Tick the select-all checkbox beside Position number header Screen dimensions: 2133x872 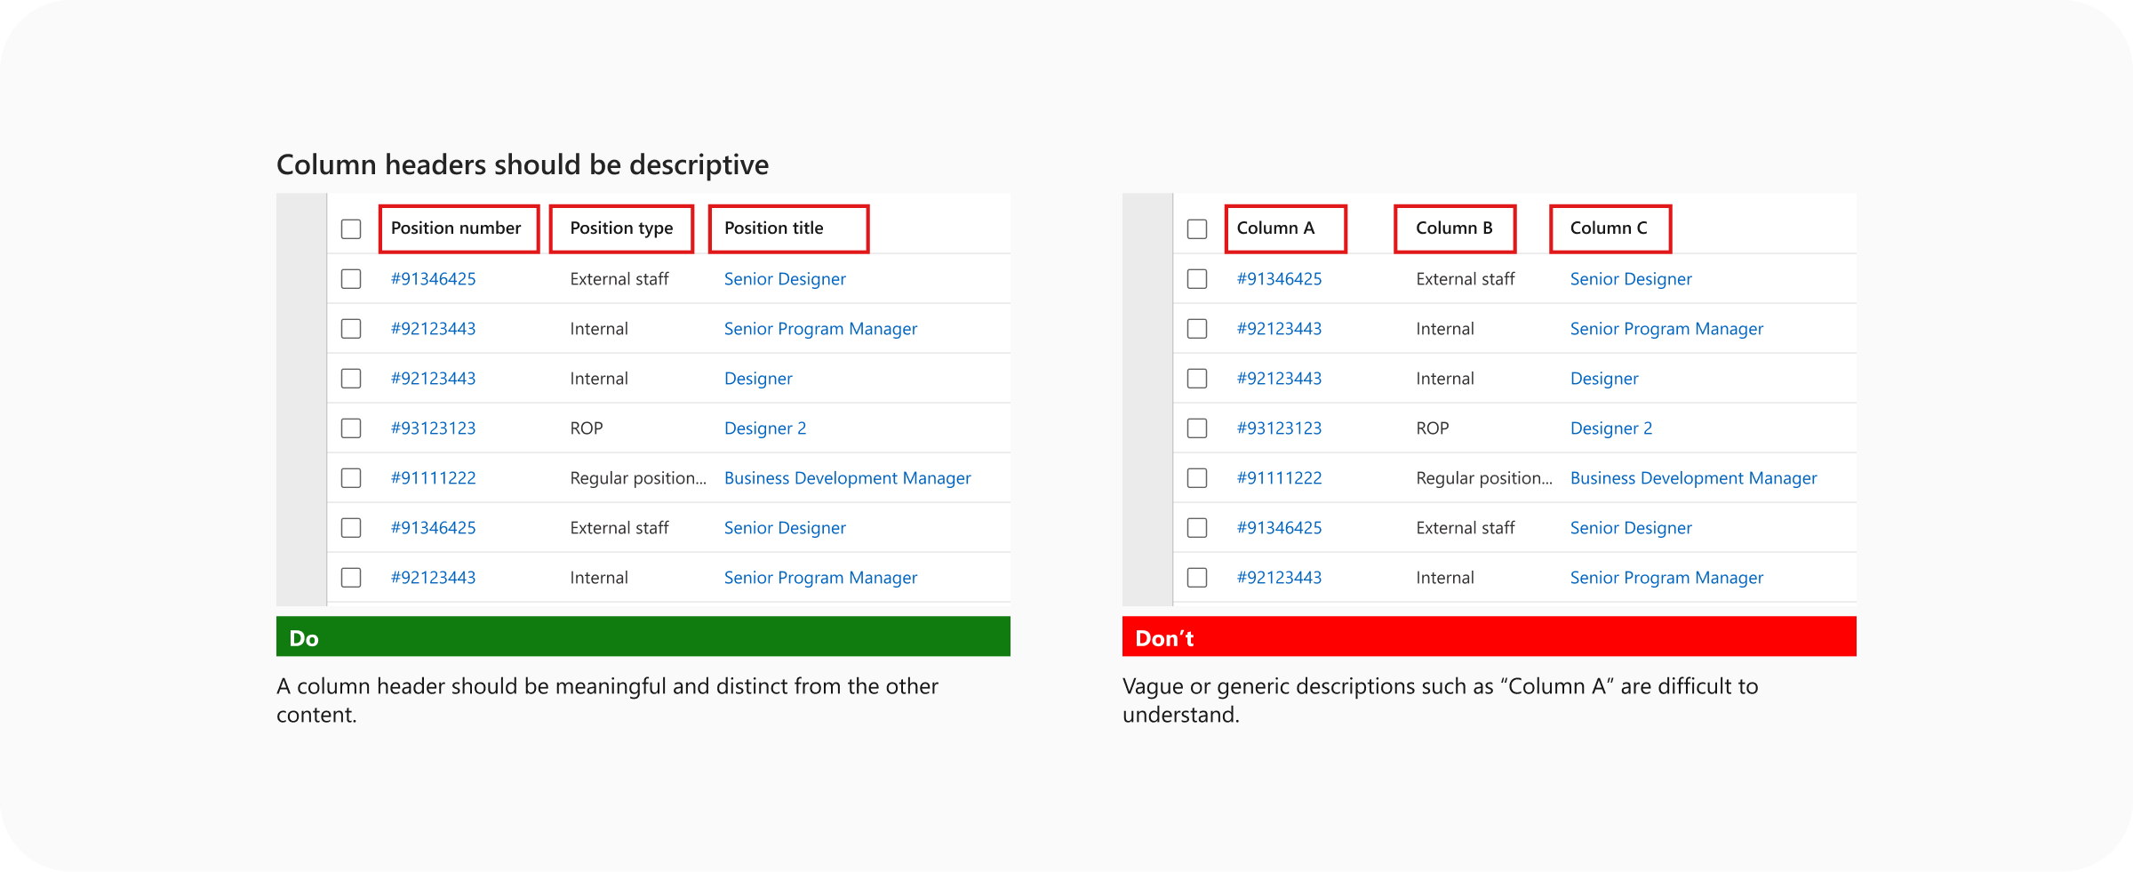coord(351,229)
